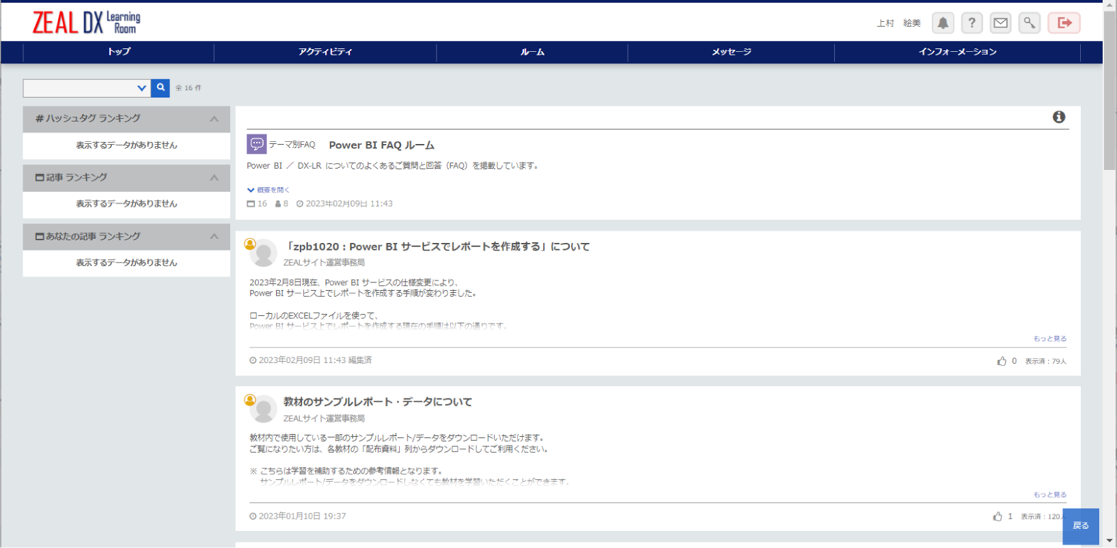Collapse the 記事 ランキング panel
Screen dimensions: 1117x548
click(x=214, y=177)
